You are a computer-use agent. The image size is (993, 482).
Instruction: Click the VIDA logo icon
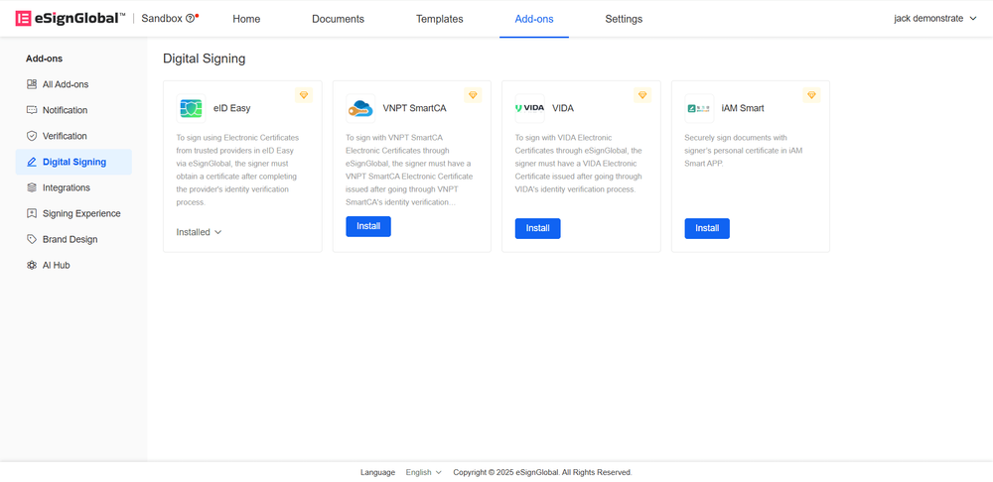[x=529, y=108]
